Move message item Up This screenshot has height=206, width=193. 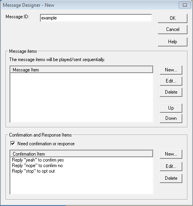pos(171,108)
